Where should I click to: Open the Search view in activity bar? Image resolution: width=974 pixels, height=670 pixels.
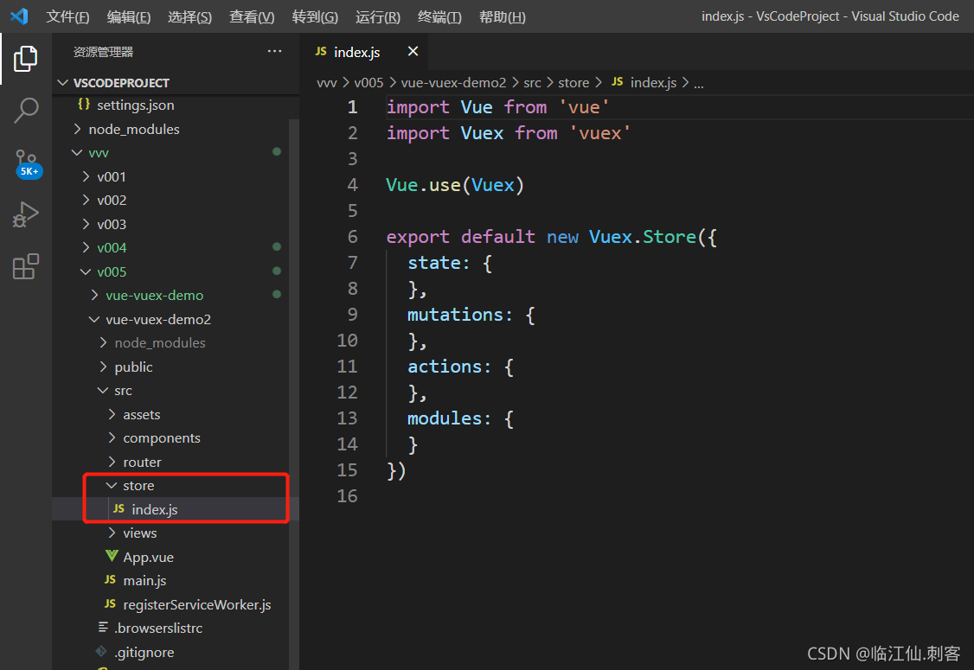[x=25, y=111]
